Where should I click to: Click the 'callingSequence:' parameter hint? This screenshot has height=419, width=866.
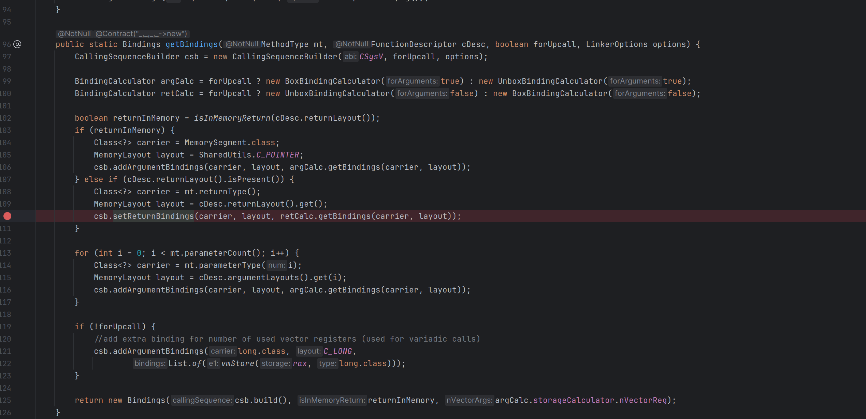click(x=202, y=400)
